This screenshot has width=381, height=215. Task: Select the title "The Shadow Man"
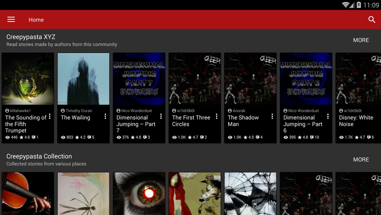tap(243, 121)
